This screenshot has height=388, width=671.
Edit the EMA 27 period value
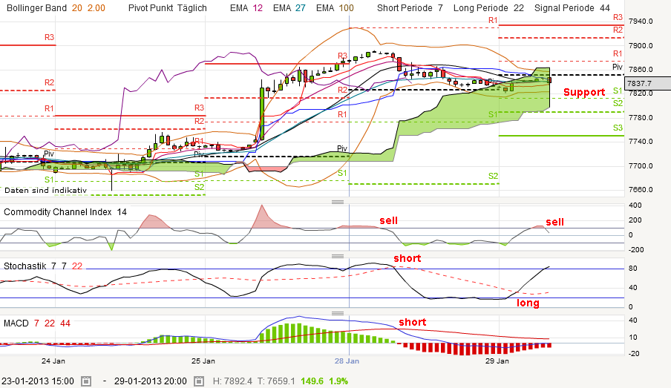[x=301, y=7]
